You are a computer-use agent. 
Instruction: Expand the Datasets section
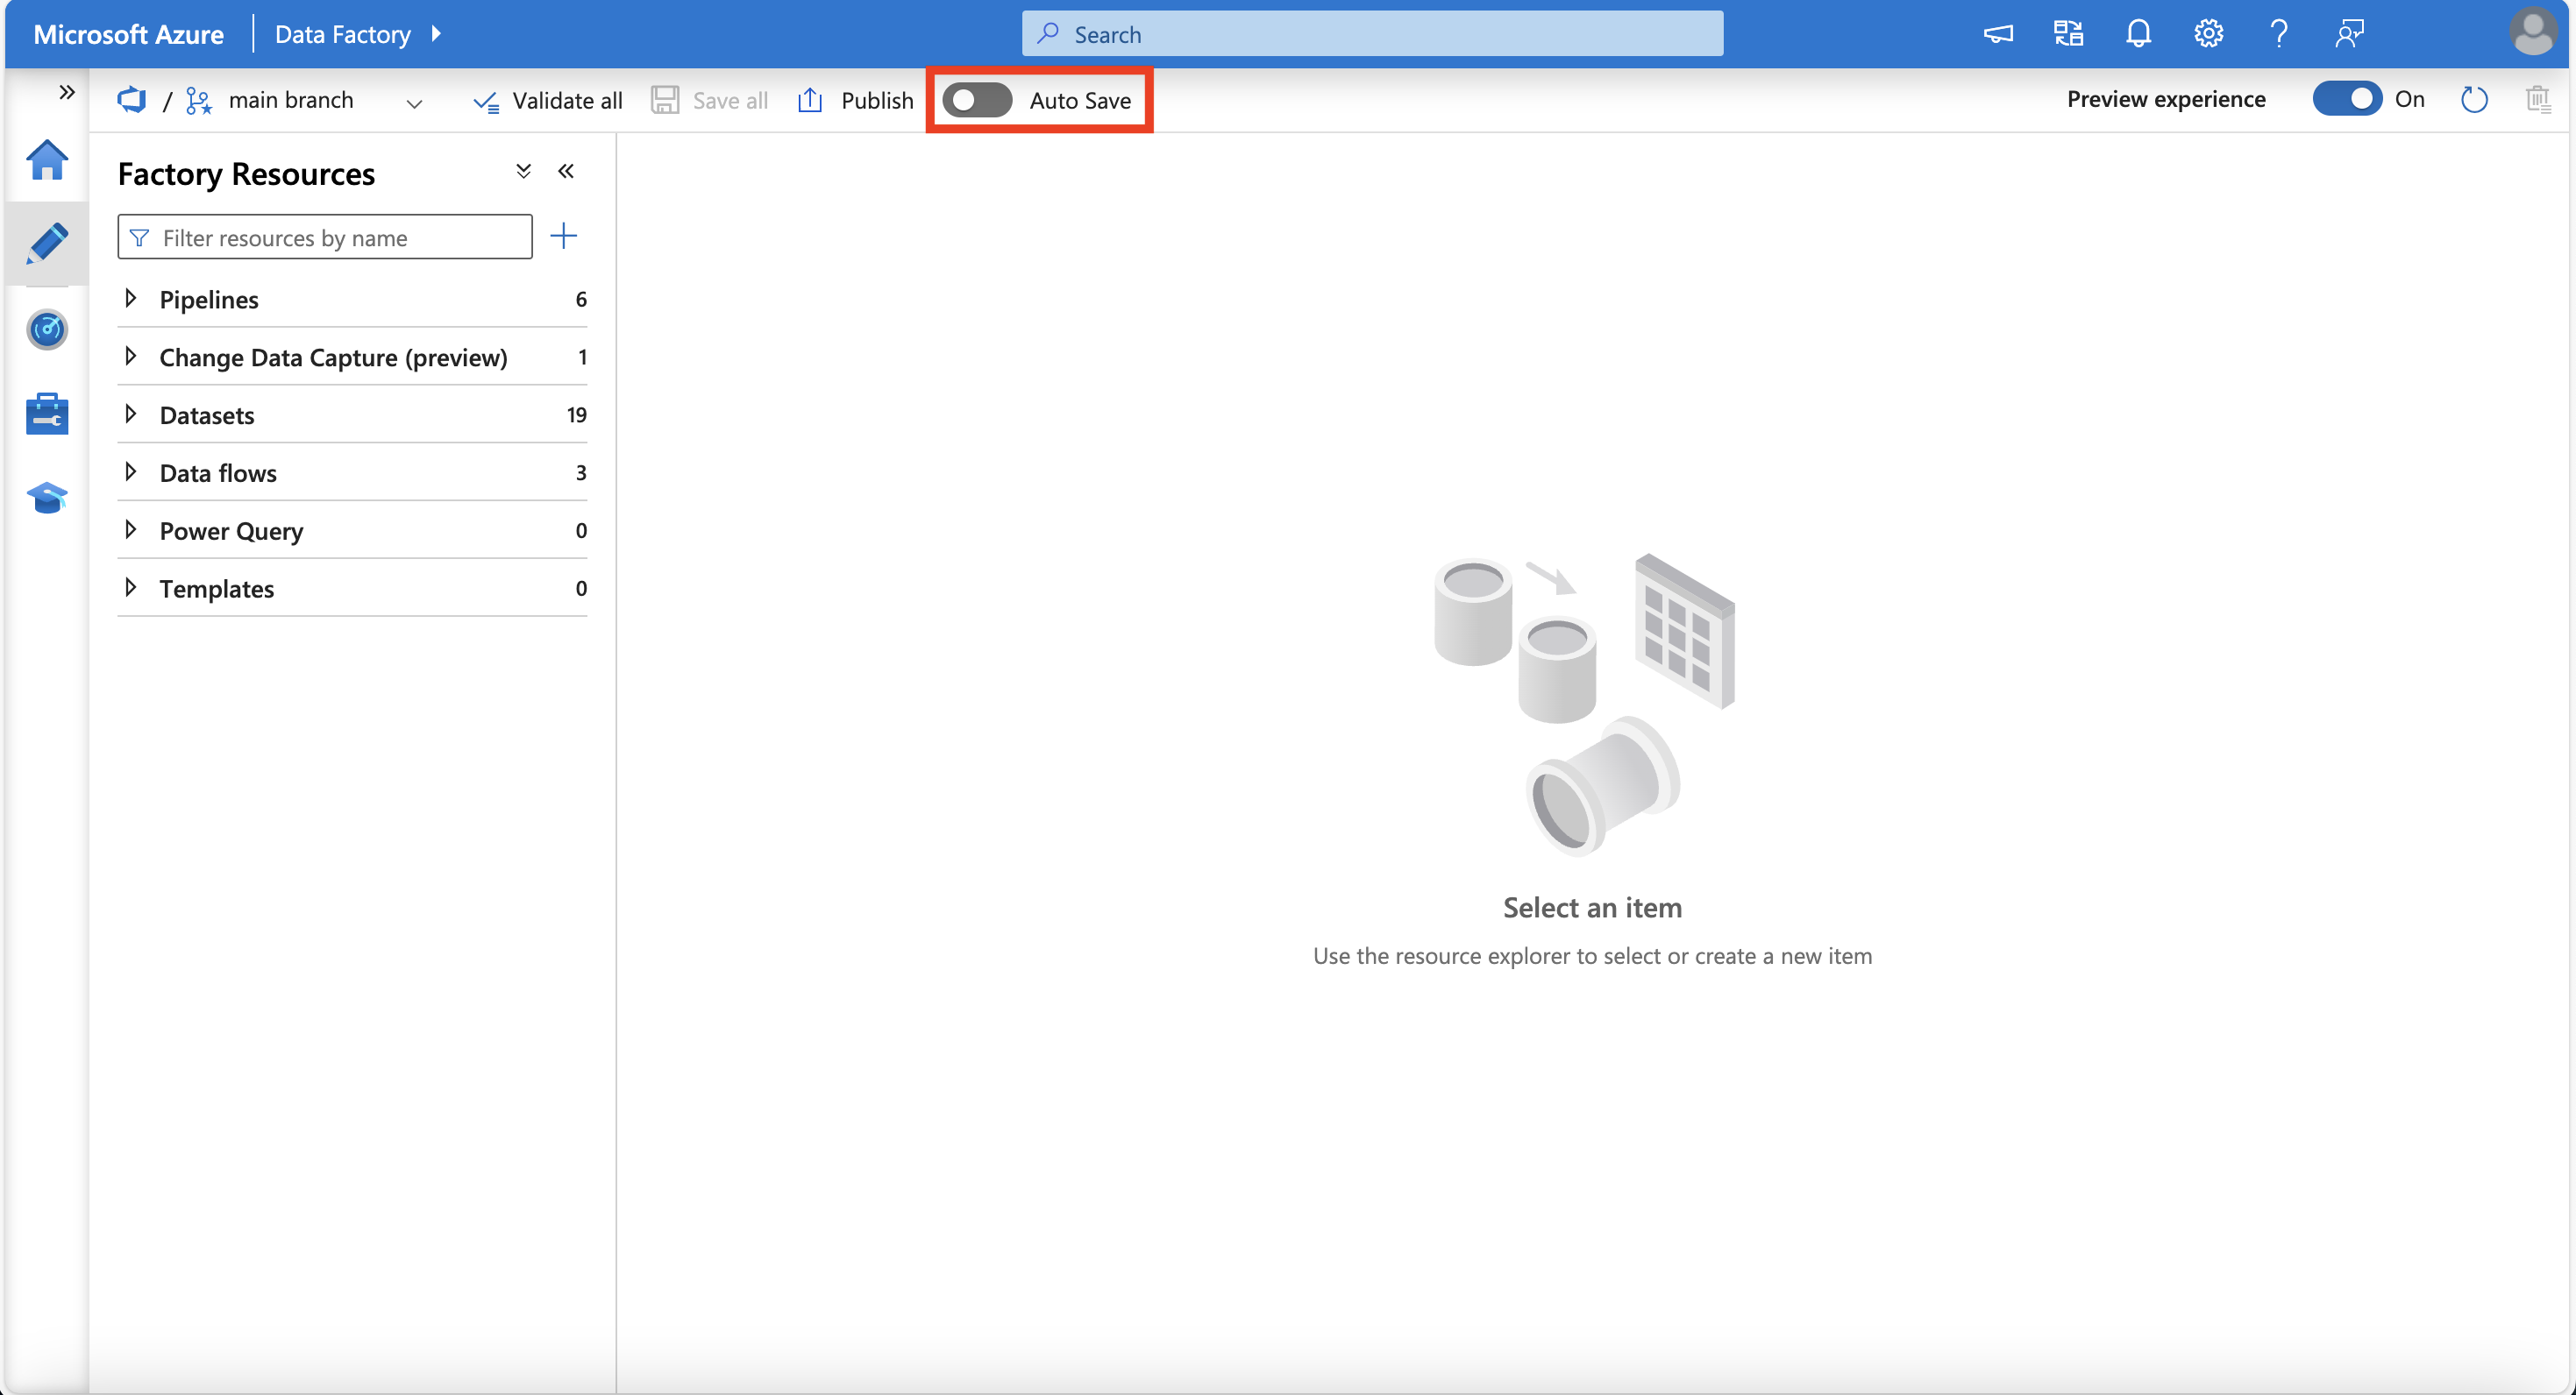(136, 413)
